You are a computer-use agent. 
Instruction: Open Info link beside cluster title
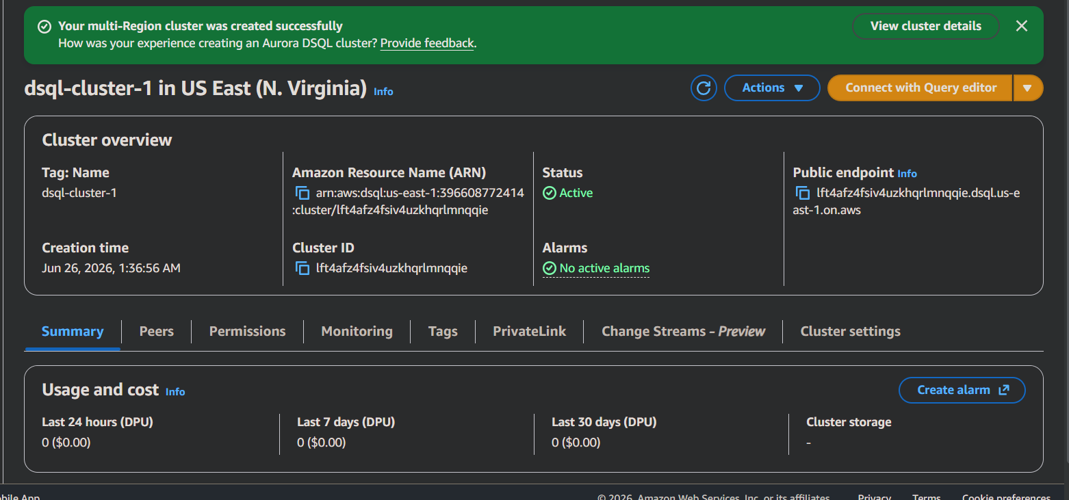coord(383,92)
